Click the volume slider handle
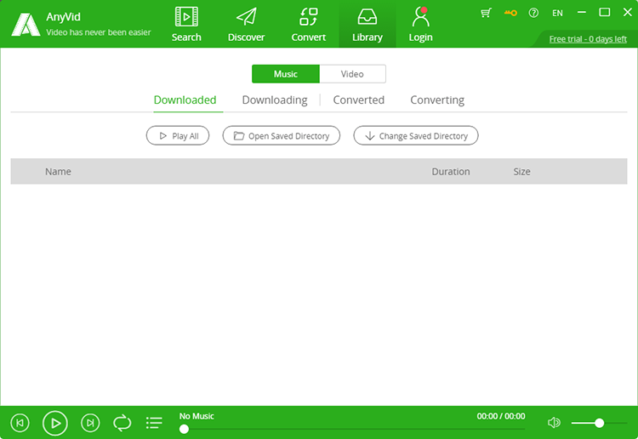Viewport: 638px width, 439px height. 599,423
